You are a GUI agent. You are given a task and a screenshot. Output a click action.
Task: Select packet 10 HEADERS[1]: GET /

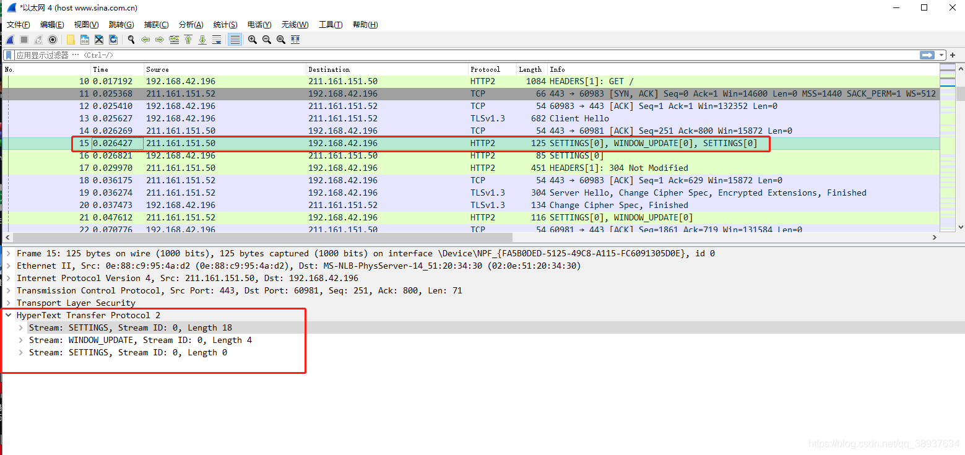470,81
